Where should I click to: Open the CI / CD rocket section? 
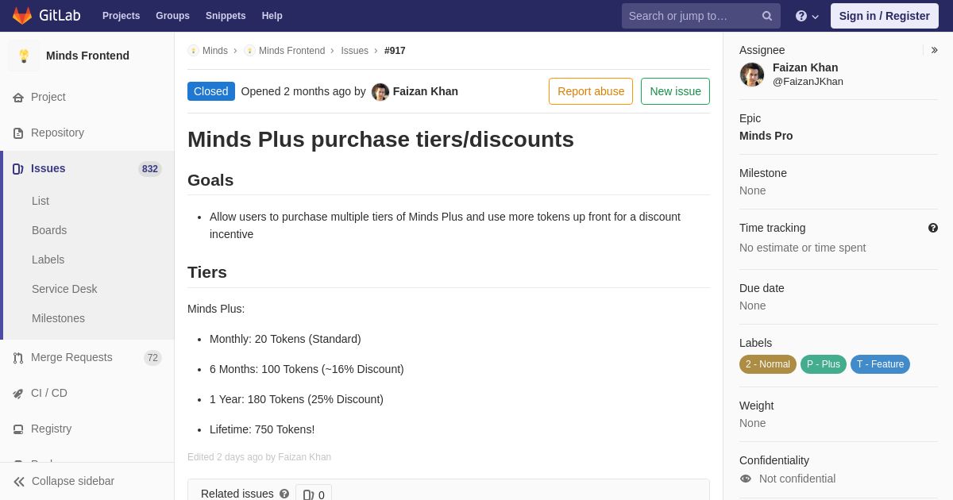(87, 393)
